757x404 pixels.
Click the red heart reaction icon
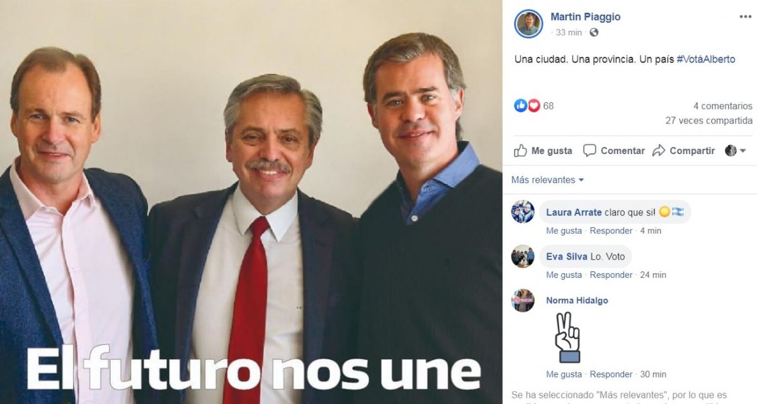click(x=533, y=106)
